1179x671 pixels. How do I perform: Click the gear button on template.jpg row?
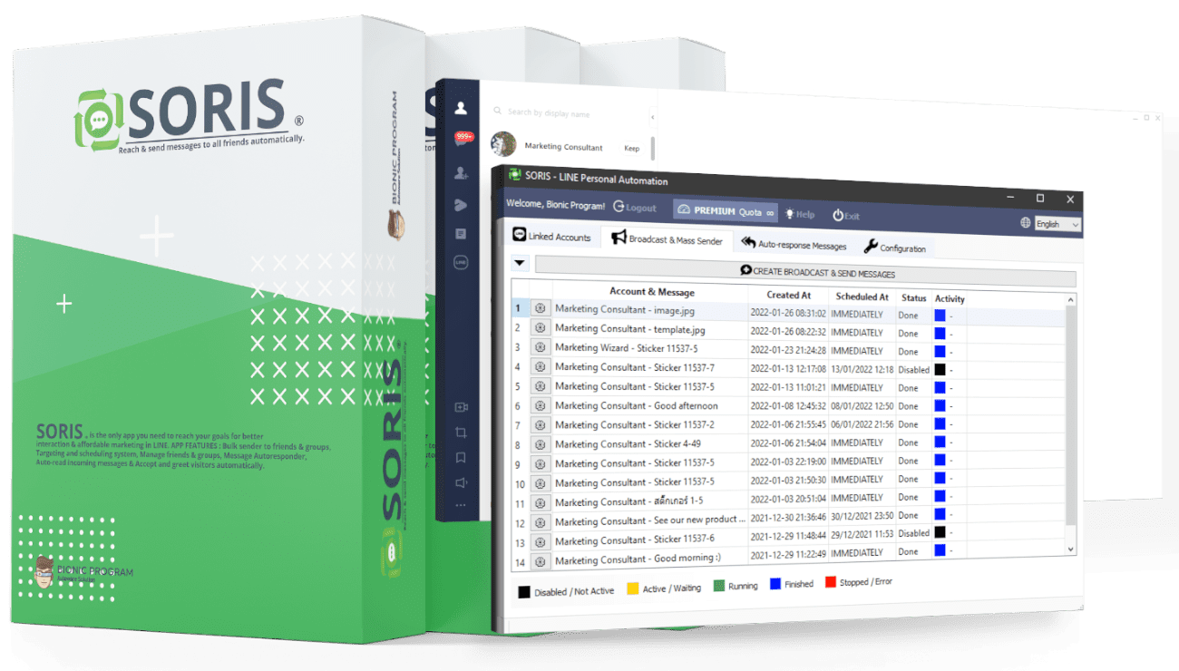(x=541, y=328)
